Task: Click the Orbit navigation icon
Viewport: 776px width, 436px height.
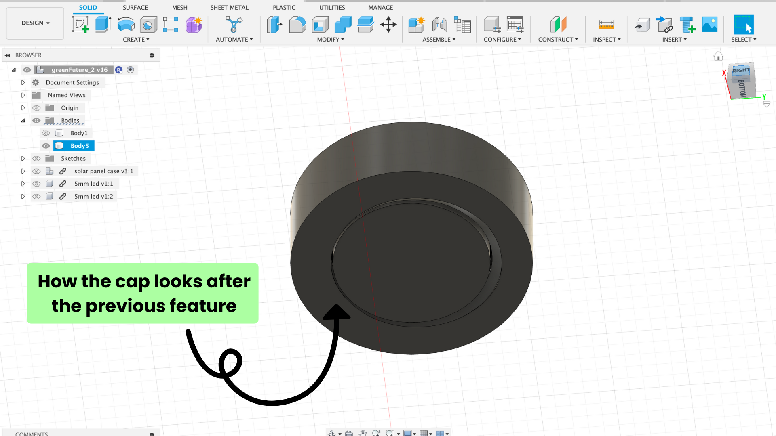Action: point(332,433)
